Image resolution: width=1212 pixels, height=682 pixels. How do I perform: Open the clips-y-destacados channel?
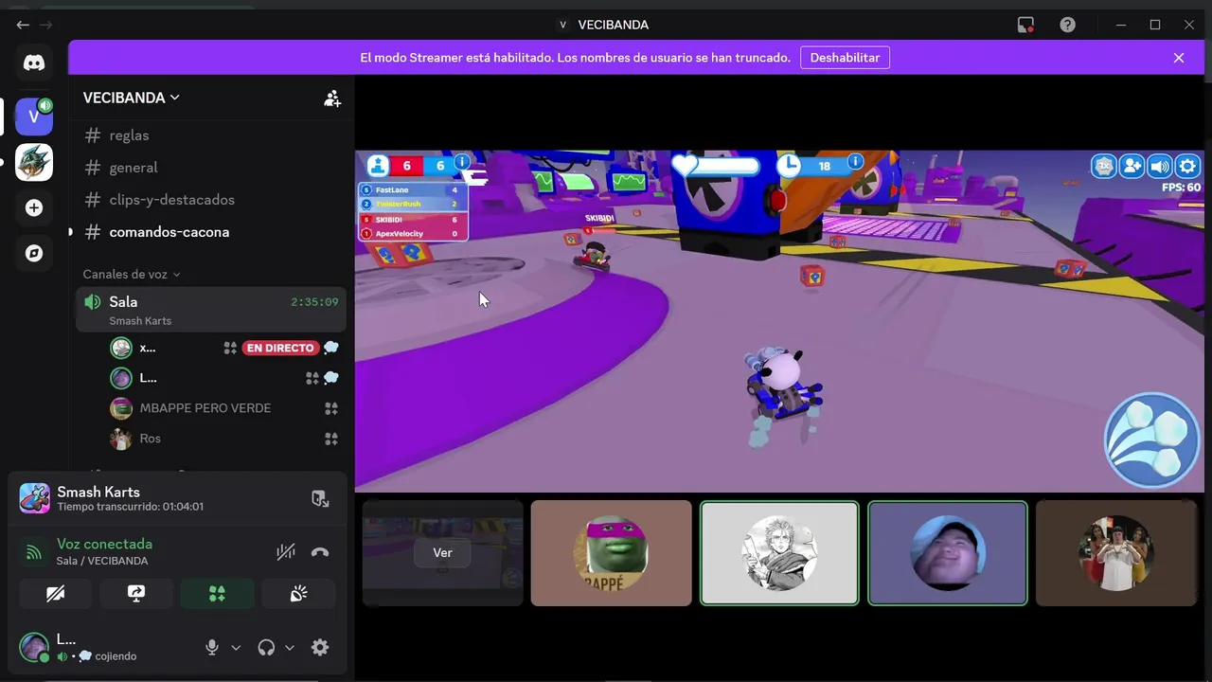[211, 200]
